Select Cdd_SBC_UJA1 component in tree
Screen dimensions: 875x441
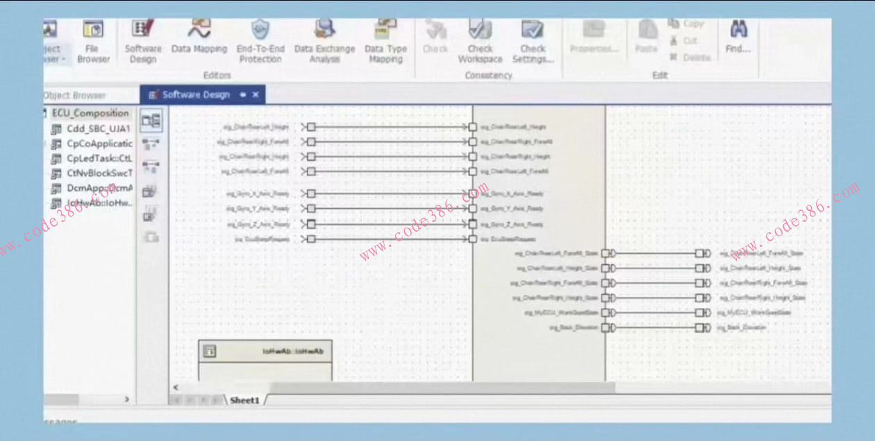point(90,129)
